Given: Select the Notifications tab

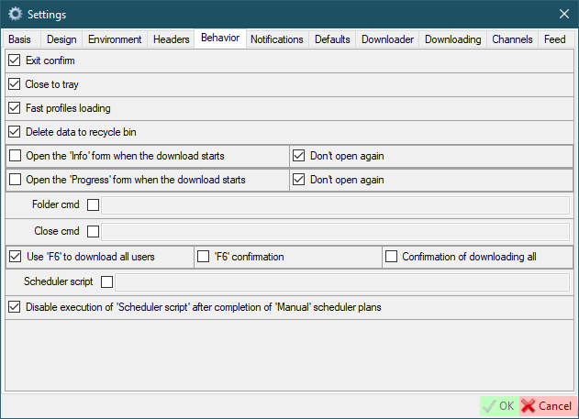Looking at the screenshot, I should coord(276,39).
